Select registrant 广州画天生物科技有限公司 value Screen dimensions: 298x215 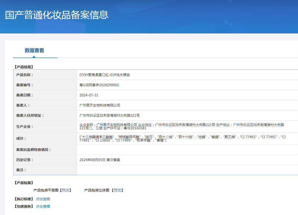click(x=100, y=105)
